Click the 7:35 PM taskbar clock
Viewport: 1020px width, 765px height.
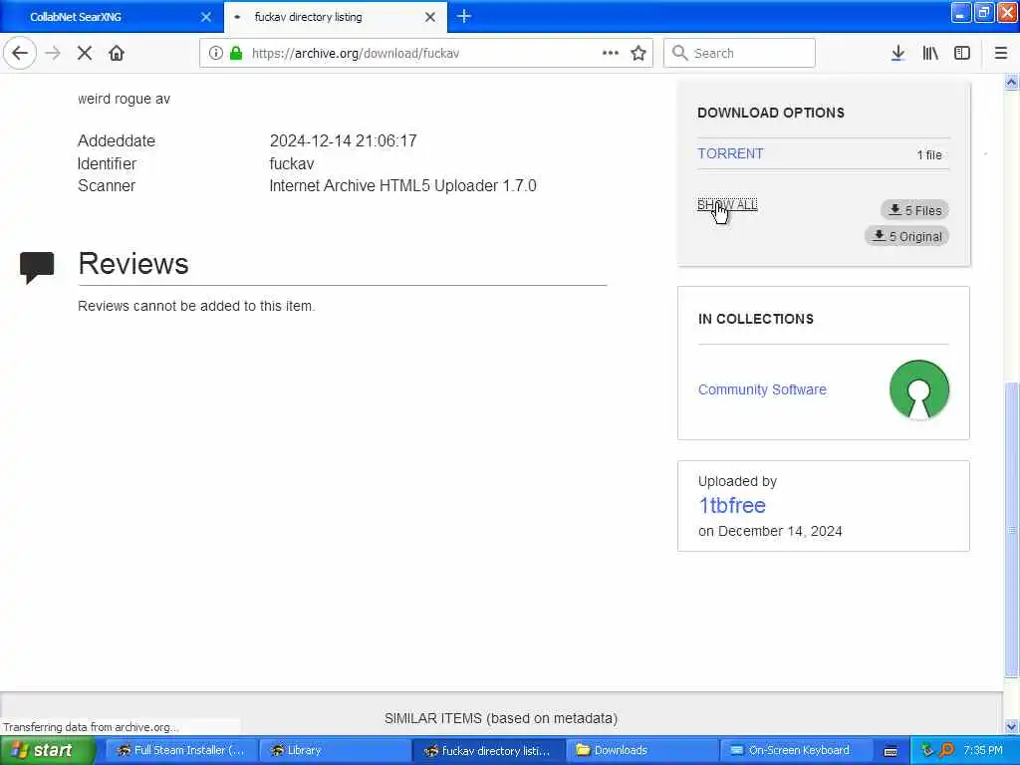983,750
